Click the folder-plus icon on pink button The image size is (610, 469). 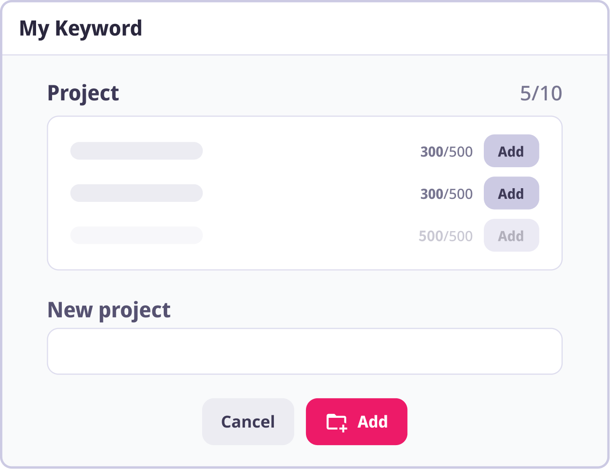pos(337,422)
